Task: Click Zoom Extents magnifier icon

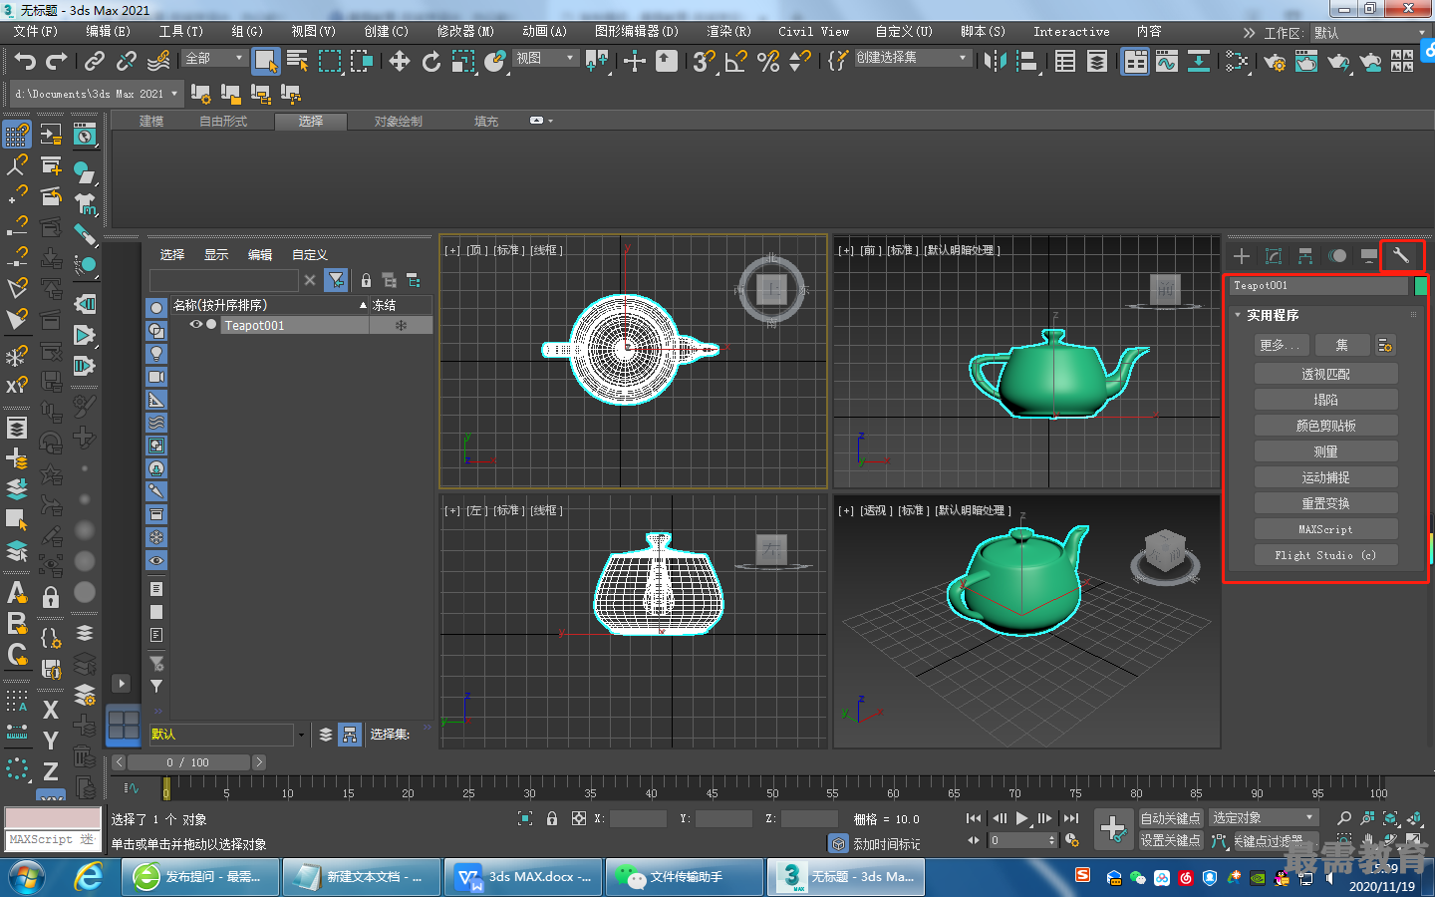Action: [1344, 818]
